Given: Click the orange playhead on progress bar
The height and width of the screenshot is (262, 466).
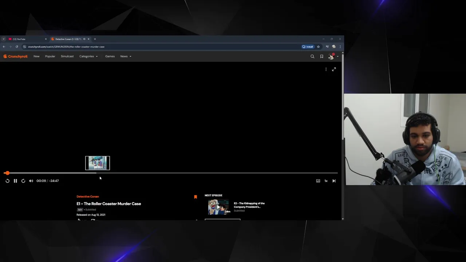Looking at the screenshot, I should tap(7, 173).
